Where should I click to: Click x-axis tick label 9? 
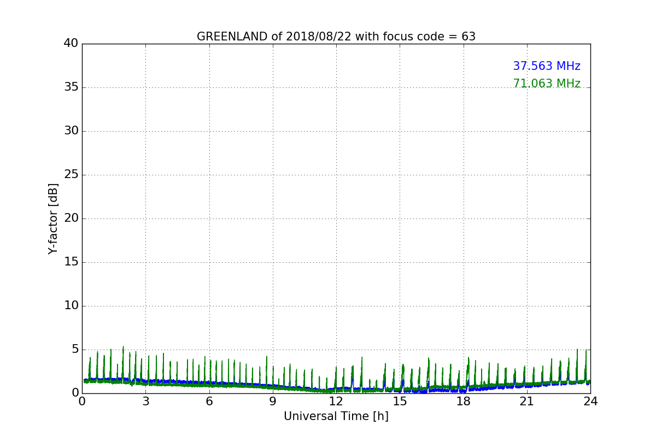[x=273, y=401]
